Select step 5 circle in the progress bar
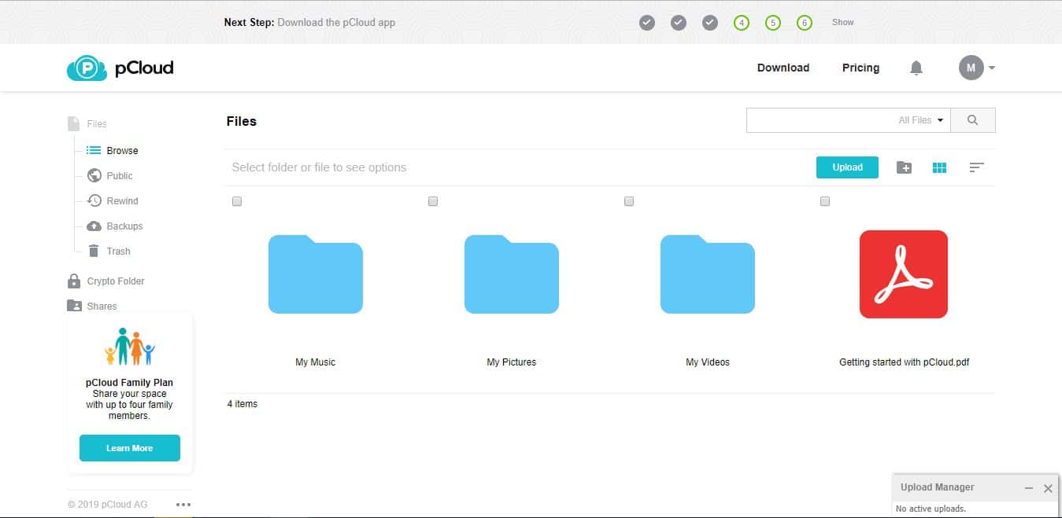 773,23
